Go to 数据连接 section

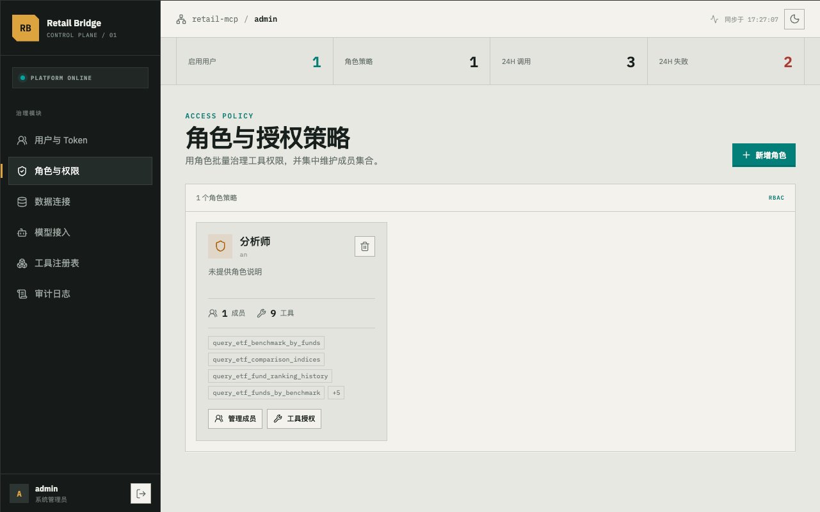coord(80,202)
